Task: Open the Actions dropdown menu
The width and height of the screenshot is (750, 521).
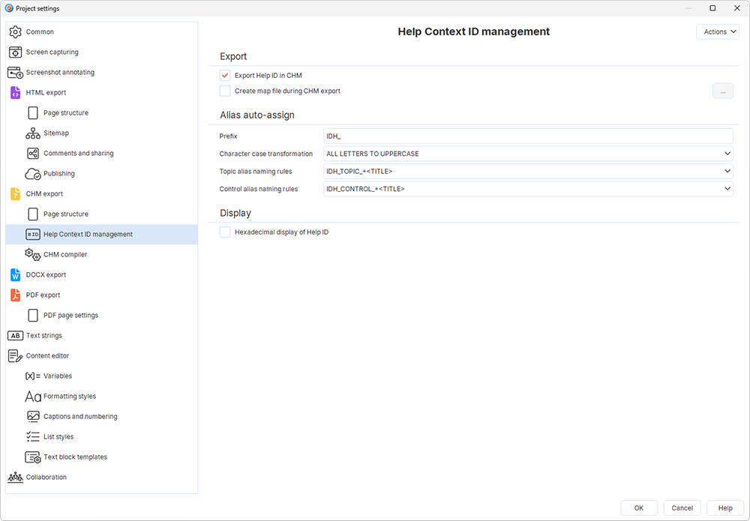Action: point(718,31)
